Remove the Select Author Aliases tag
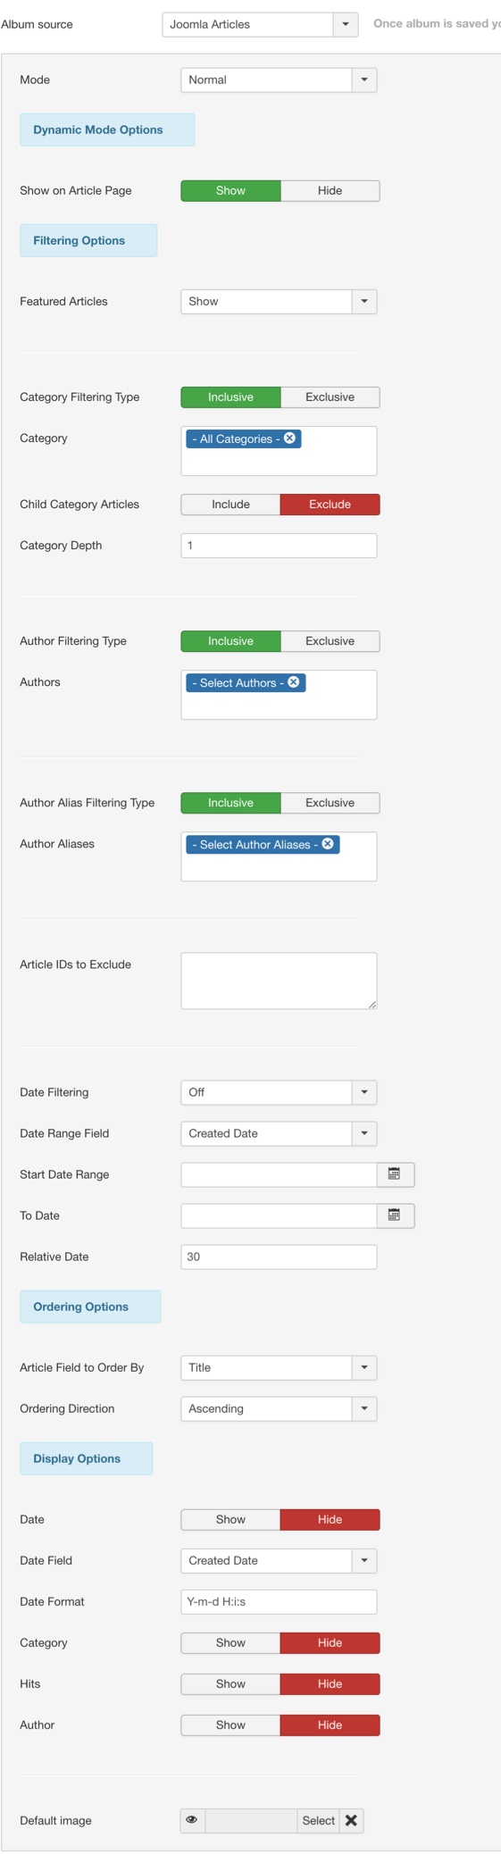The height and width of the screenshot is (1854, 501). (328, 844)
